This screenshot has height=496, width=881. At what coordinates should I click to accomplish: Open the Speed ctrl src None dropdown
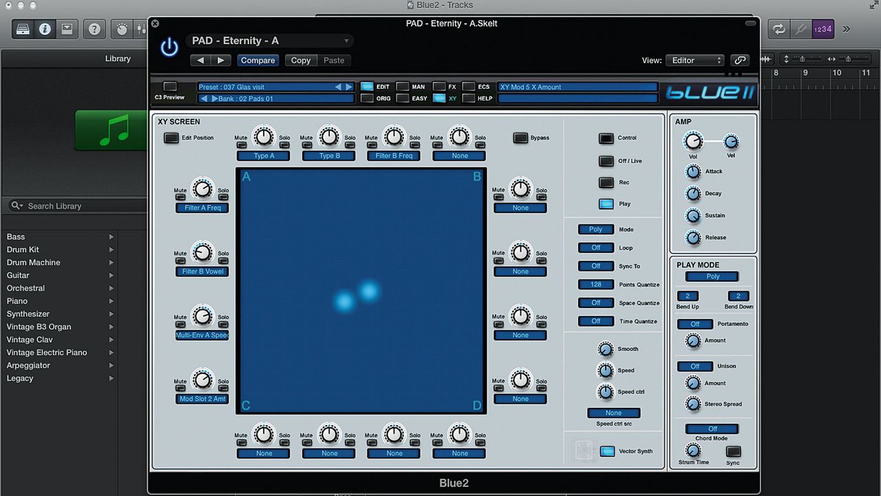tap(614, 413)
